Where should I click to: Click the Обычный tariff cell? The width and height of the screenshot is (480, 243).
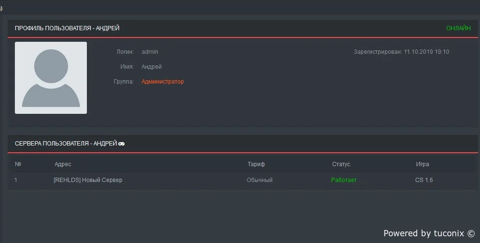click(260, 180)
